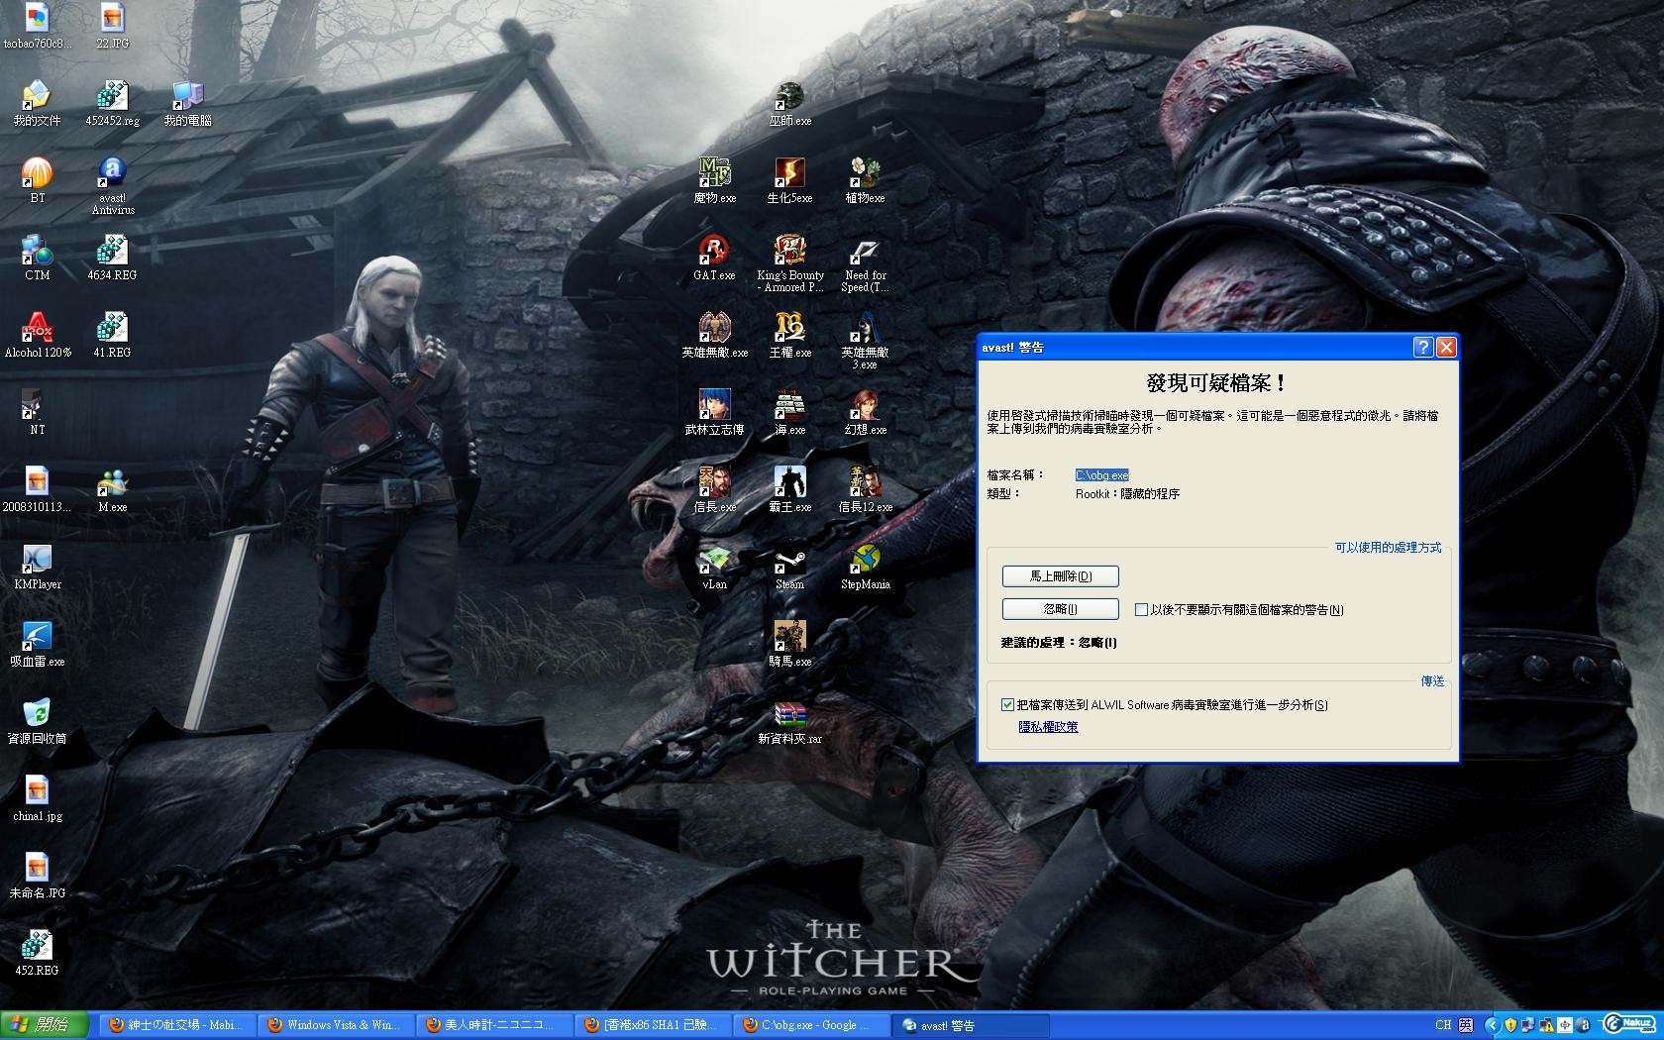Launch 霸王.exe desktop shortcut
The height and width of the screenshot is (1040, 1664).
(x=789, y=489)
